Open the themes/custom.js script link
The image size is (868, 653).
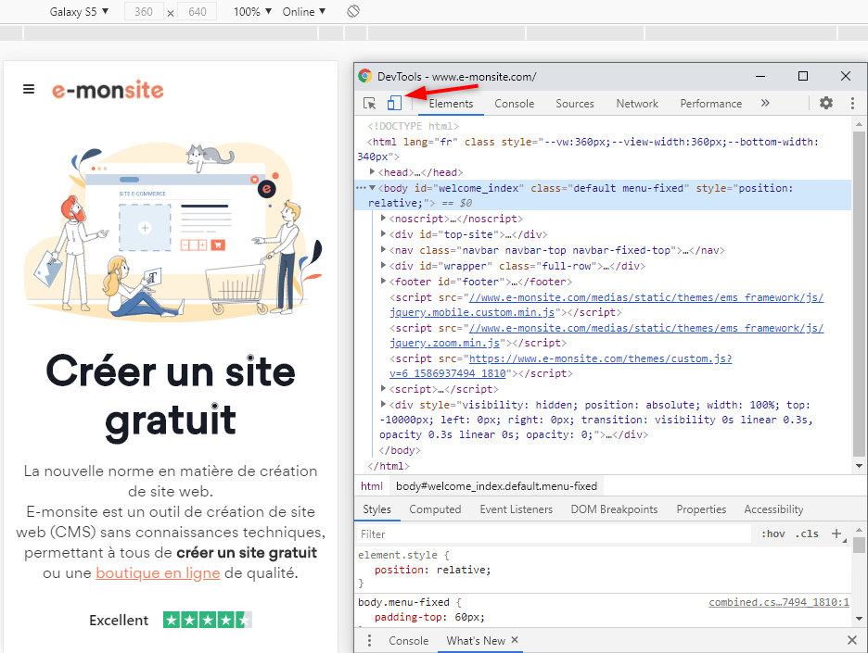pyautogui.click(x=560, y=366)
